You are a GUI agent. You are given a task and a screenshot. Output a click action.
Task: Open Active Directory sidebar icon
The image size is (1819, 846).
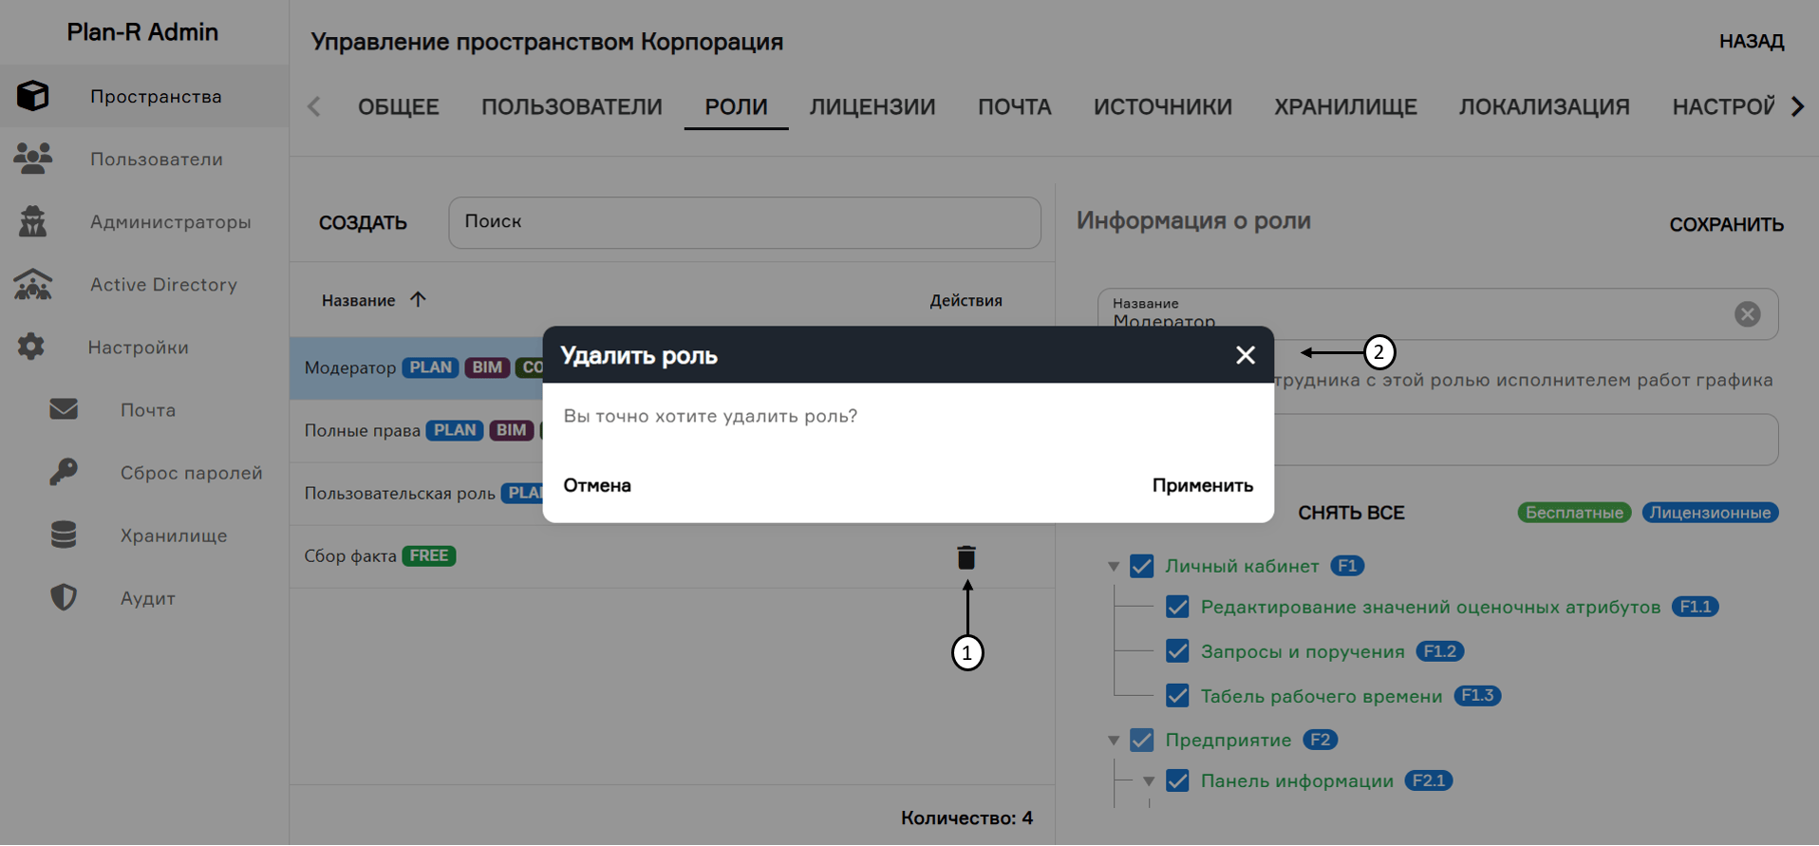point(33,284)
